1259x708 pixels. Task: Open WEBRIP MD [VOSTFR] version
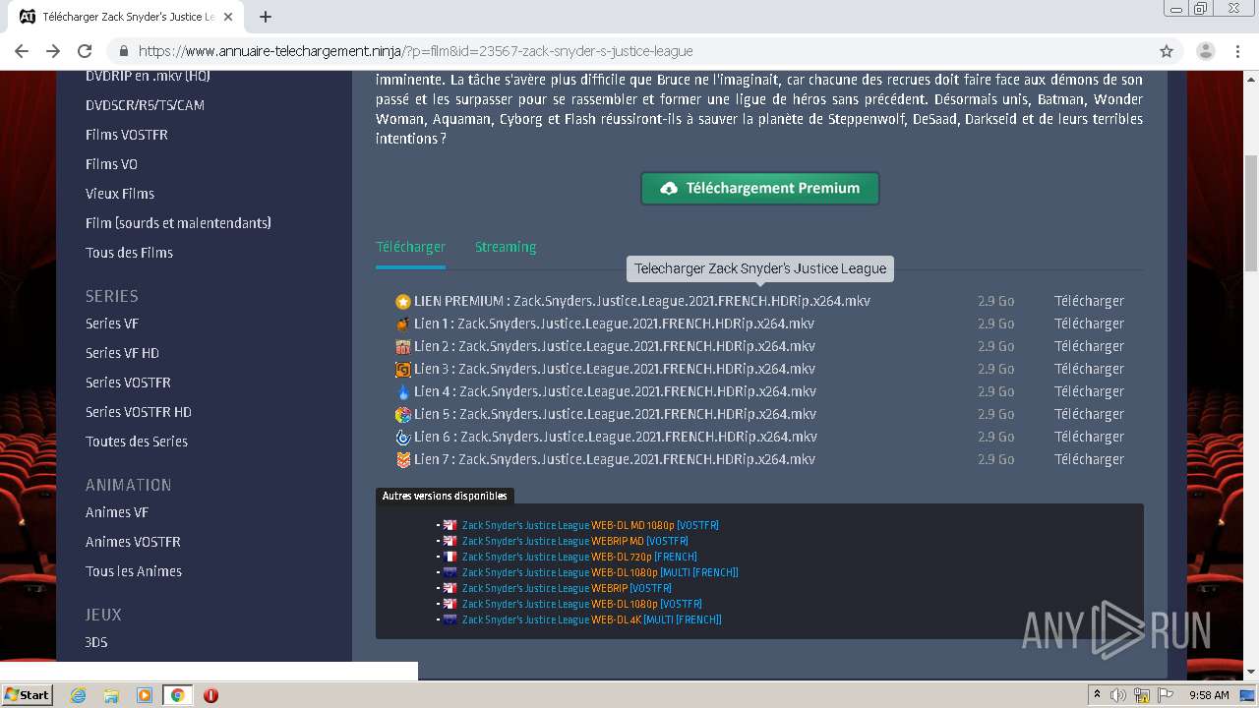[575, 541]
